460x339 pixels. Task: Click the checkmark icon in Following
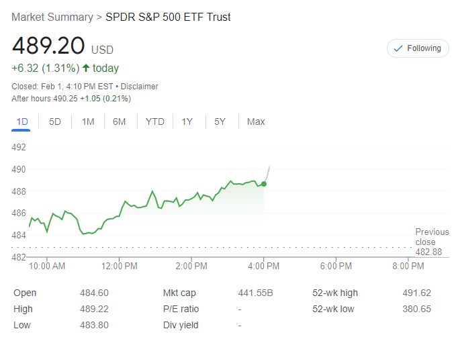coord(398,48)
